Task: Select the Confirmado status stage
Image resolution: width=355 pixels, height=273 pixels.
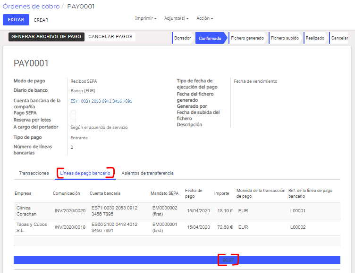Action: (x=210, y=38)
